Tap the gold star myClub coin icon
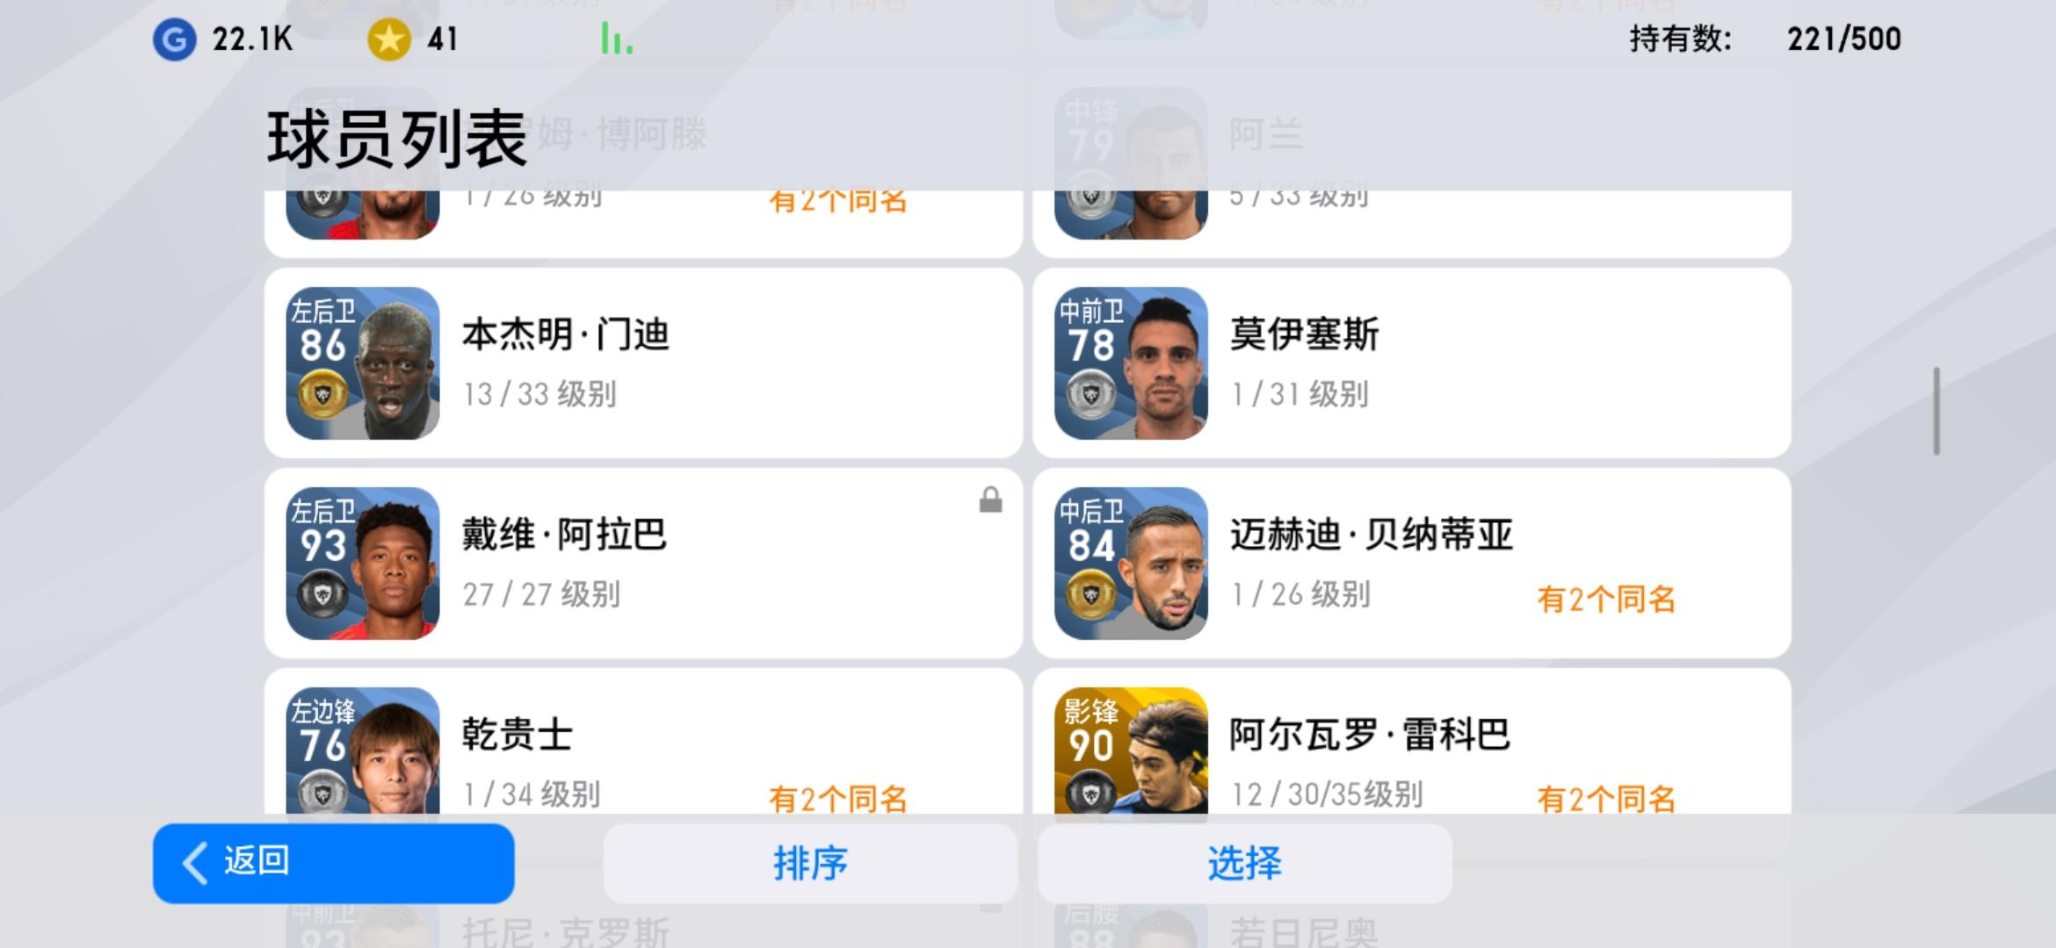Viewport: 2056px width, 948px height. 389,39
